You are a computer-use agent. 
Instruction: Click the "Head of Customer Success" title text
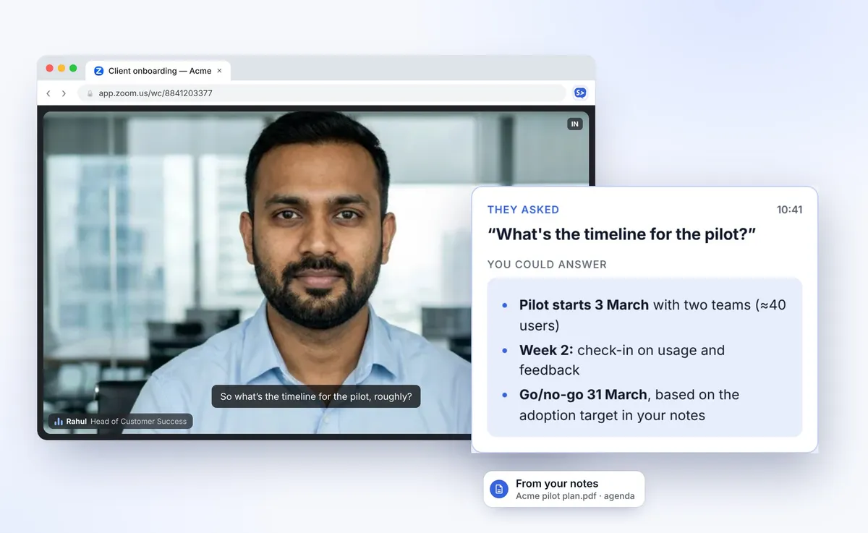pyautogui.click(x=139, y=422)
